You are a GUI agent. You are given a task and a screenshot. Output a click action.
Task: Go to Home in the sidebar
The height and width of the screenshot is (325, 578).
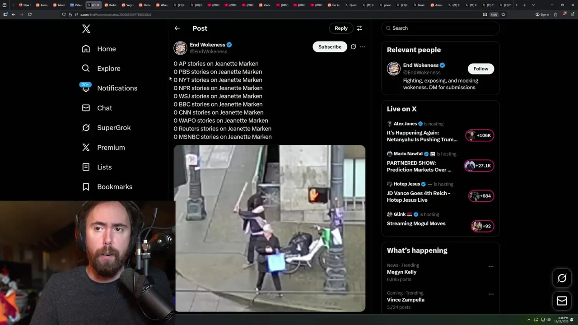tap(99, 49)
